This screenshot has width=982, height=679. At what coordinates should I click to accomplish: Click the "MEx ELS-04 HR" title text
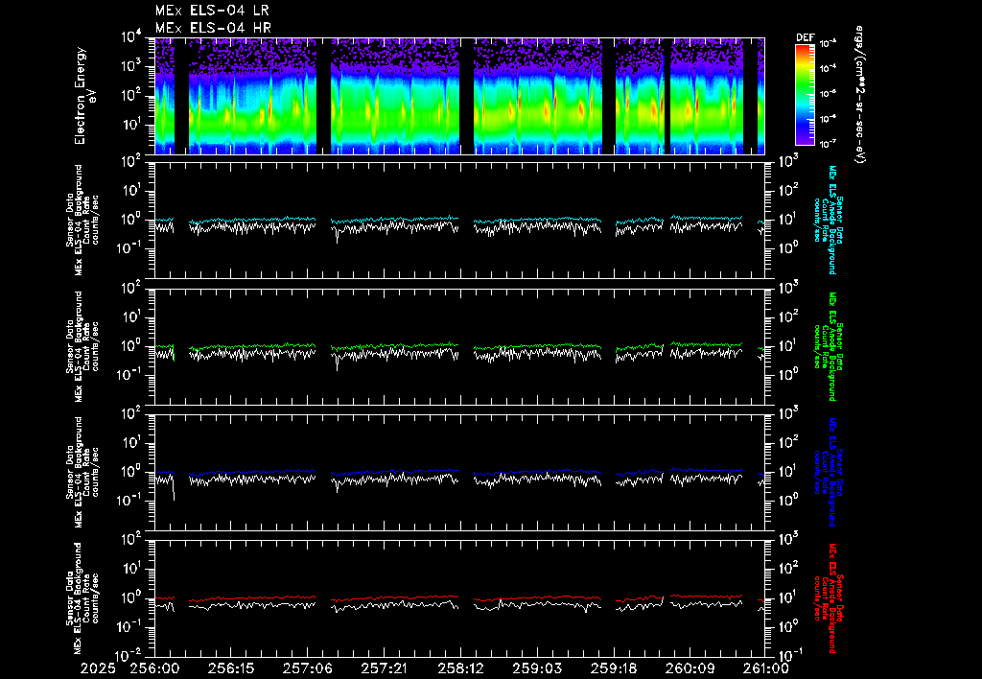213,28
